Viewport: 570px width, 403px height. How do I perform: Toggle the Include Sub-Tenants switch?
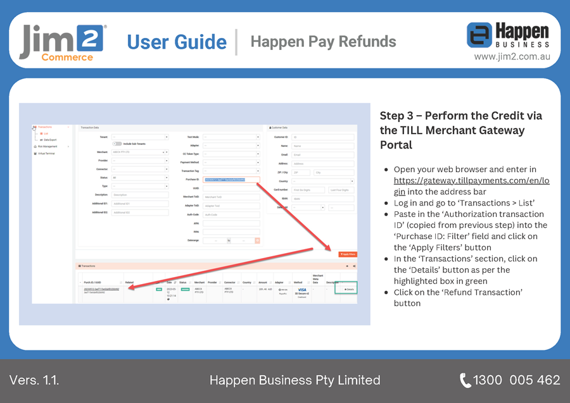(x=117, y=144)
